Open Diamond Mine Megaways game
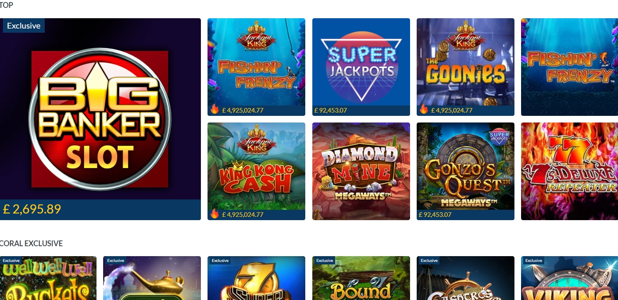618x300 pixels. (361, 171)
